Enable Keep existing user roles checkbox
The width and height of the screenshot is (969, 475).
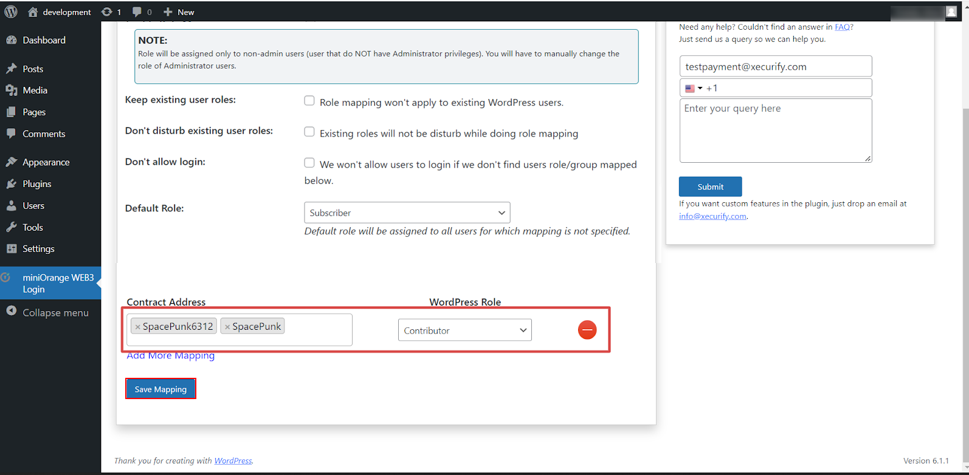[x=309, y=101]
